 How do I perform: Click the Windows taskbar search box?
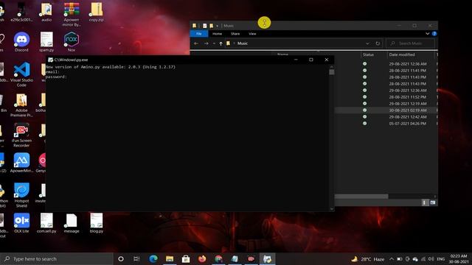[57, 258]
